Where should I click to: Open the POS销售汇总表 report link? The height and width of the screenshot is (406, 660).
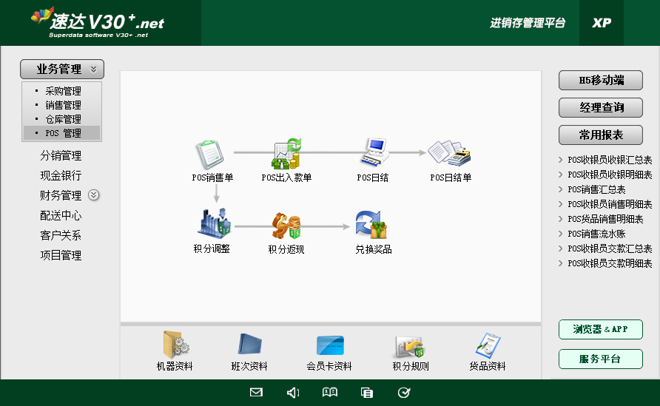tap(596, 189)
